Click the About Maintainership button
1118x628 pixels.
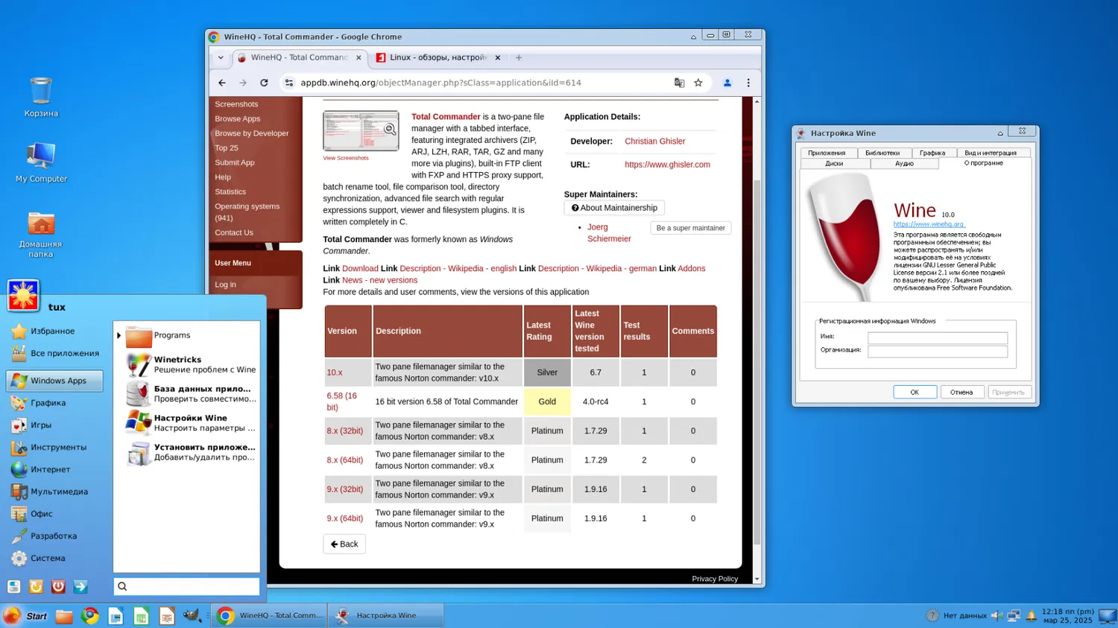pos(614,208)
